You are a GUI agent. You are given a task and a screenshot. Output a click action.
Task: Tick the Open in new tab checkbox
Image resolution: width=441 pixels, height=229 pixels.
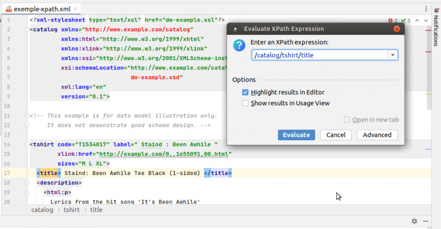click(347, 120)
